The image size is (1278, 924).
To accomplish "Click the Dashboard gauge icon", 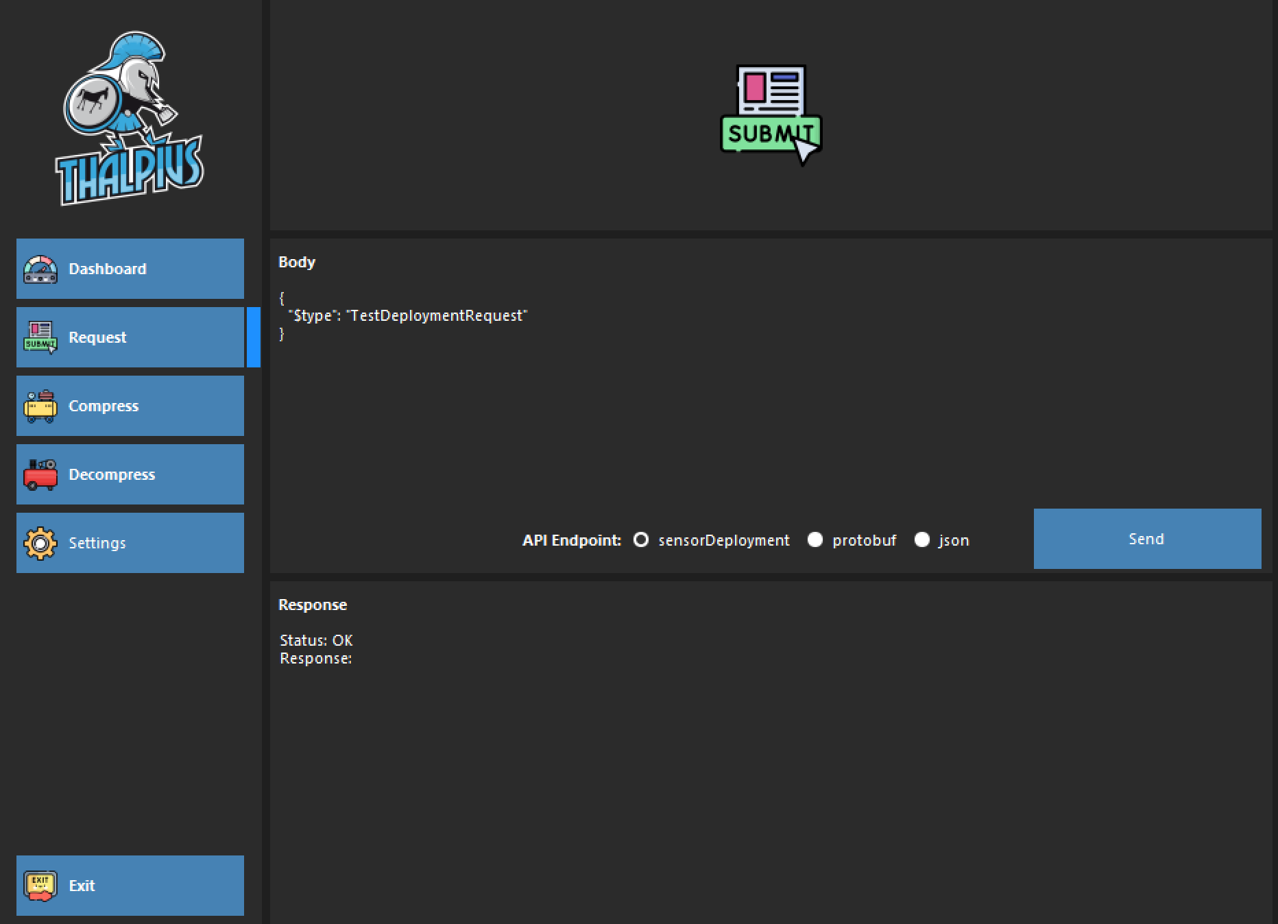I will (x=40, y=269).
